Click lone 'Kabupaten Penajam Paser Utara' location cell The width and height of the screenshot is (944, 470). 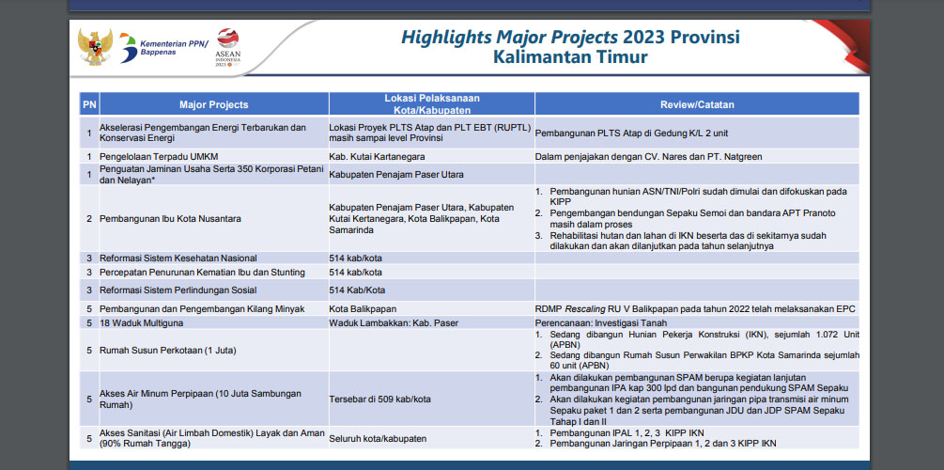click(431, 175)
